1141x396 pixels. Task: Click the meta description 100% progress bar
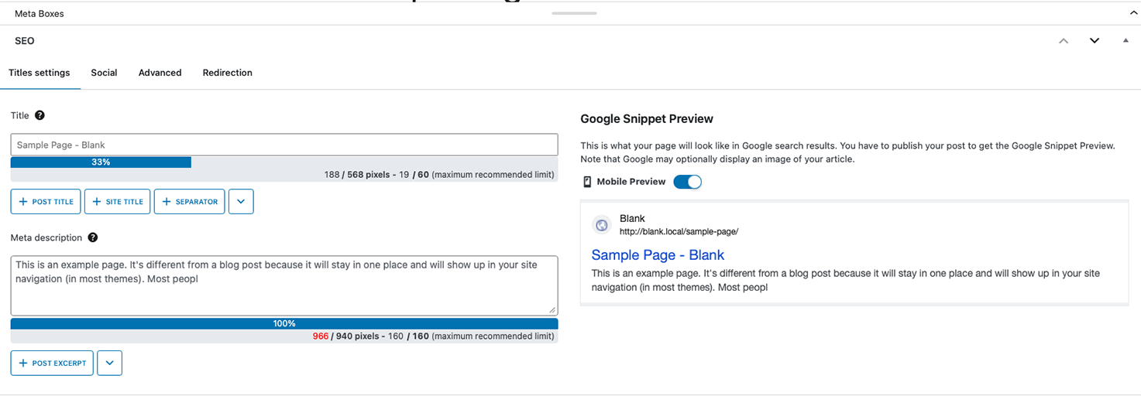click(x=284, y=323)
